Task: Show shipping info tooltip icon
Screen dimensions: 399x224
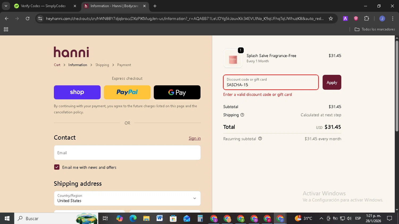Action: [x=242, y=115]
